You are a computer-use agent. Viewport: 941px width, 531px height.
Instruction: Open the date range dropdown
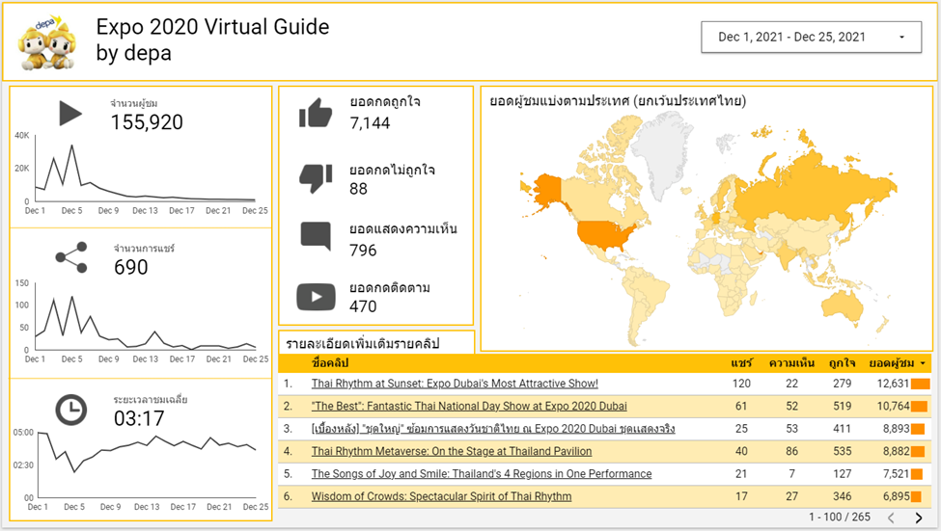812,38
